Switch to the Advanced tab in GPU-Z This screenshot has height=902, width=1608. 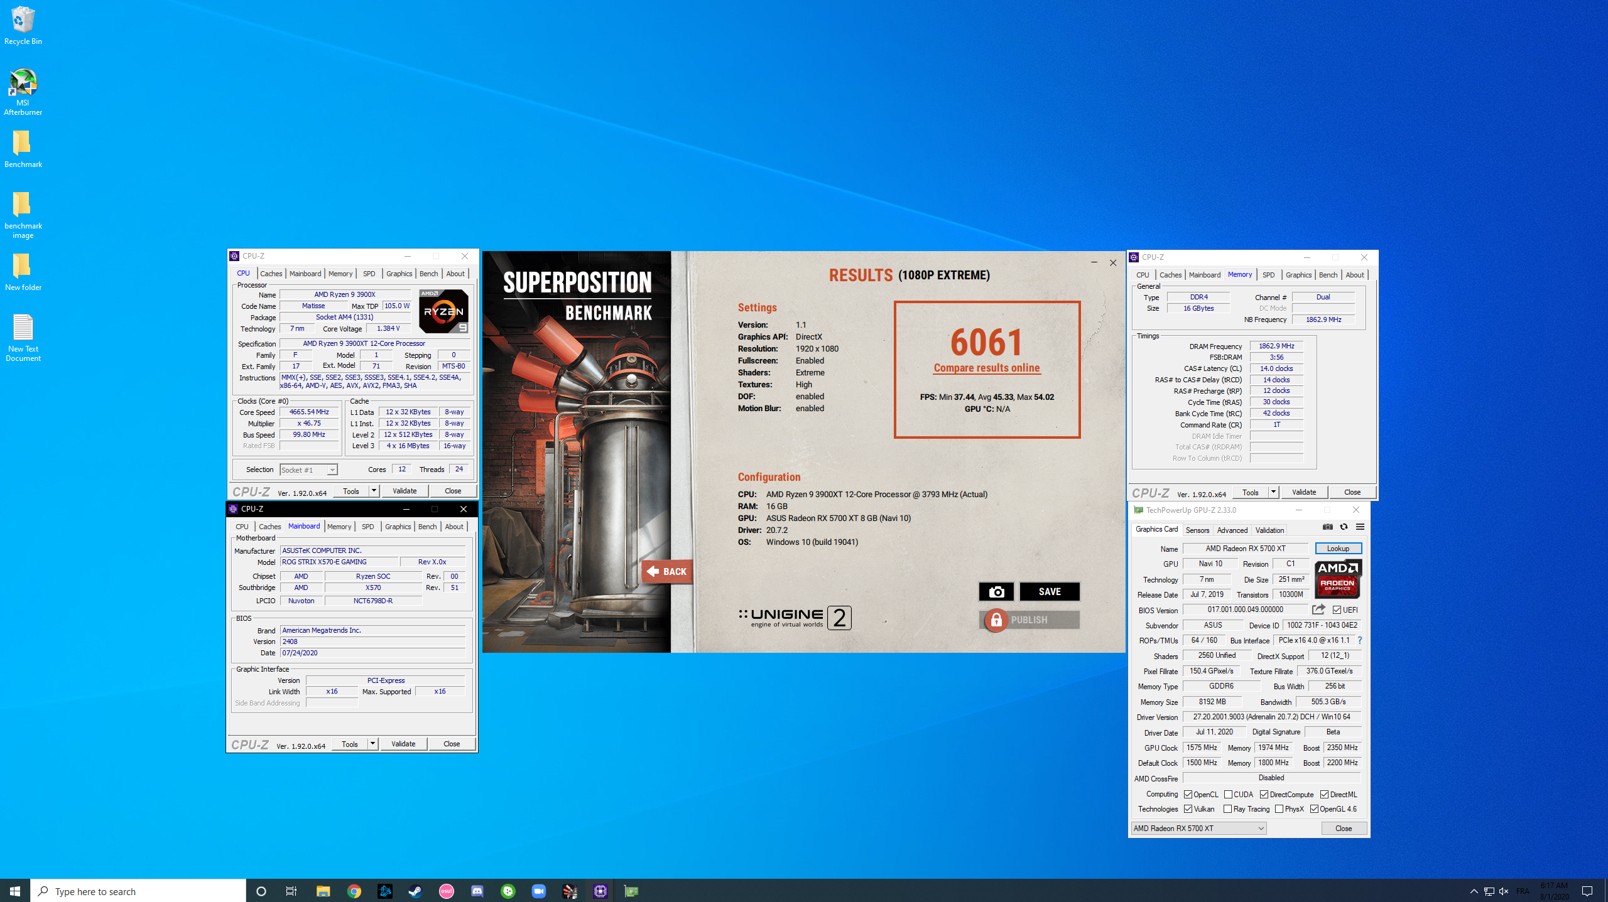[x=1232, y=530]
